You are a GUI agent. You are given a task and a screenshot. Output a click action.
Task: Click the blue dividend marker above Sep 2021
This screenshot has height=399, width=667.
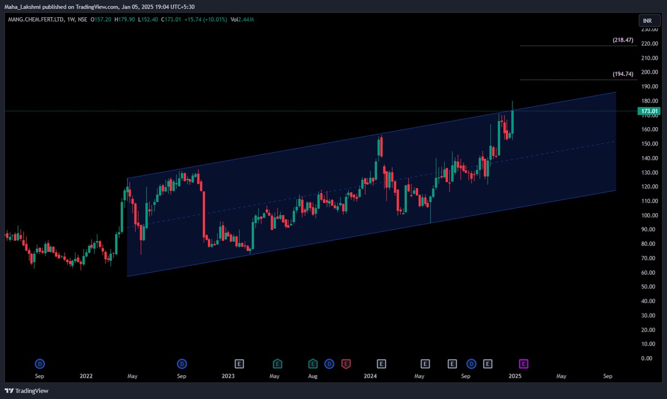tap(39, 364)
